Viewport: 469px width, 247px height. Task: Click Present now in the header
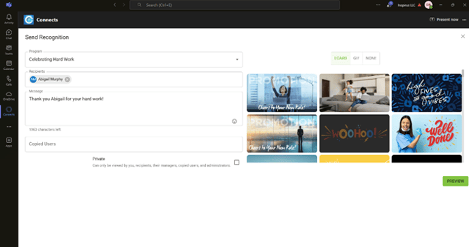pos(444,20)
